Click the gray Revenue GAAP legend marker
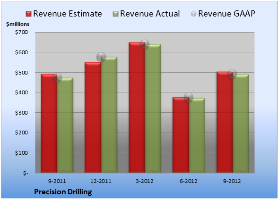 [194, 14]
